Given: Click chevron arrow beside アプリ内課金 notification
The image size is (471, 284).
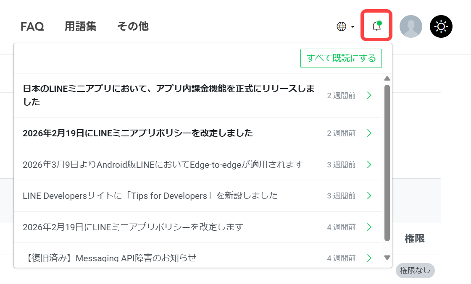Looking at the screenshot, I should (x=369, y=96).
